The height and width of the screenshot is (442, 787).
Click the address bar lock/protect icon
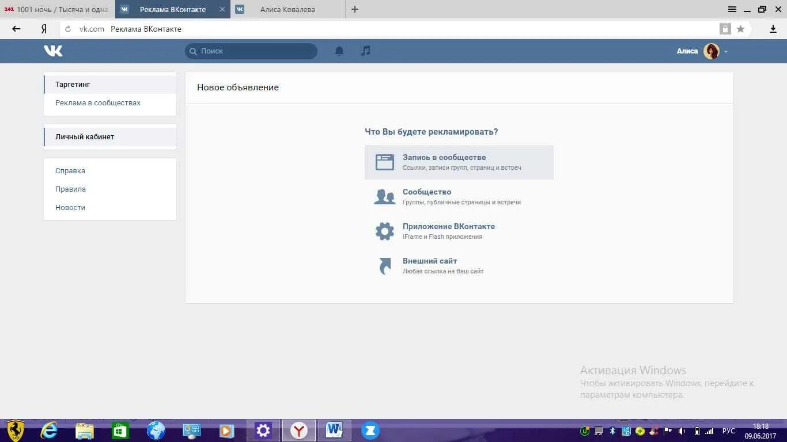(725, 29)
